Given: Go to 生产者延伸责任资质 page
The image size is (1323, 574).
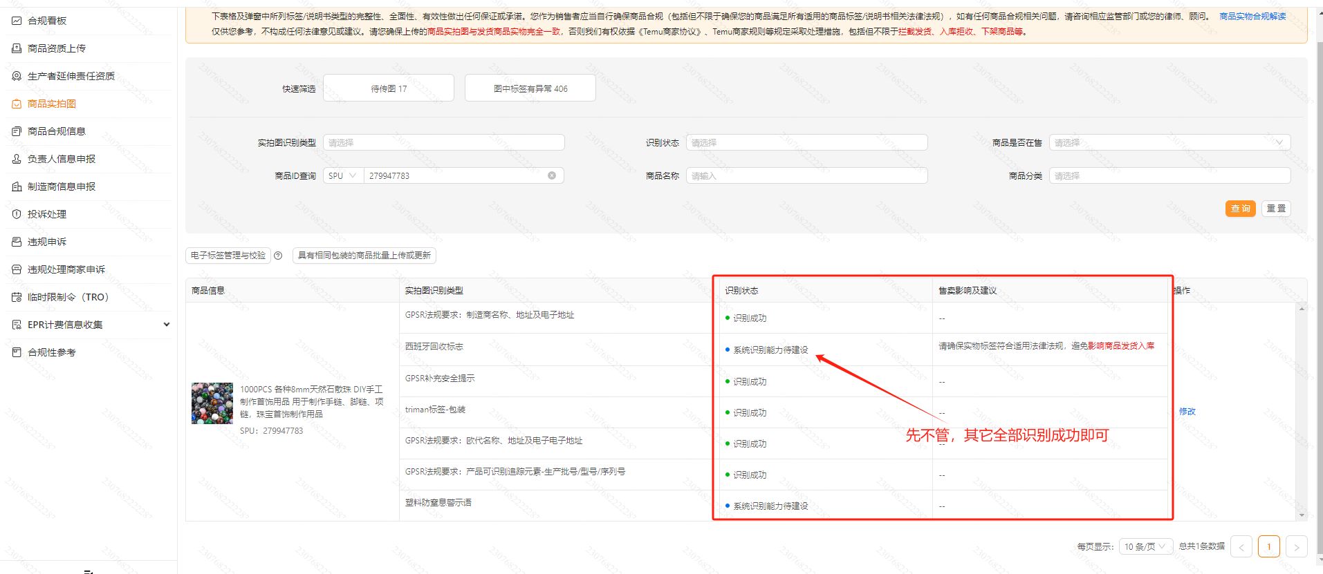Looking at the screenshot, I should (x=71, y=76).
